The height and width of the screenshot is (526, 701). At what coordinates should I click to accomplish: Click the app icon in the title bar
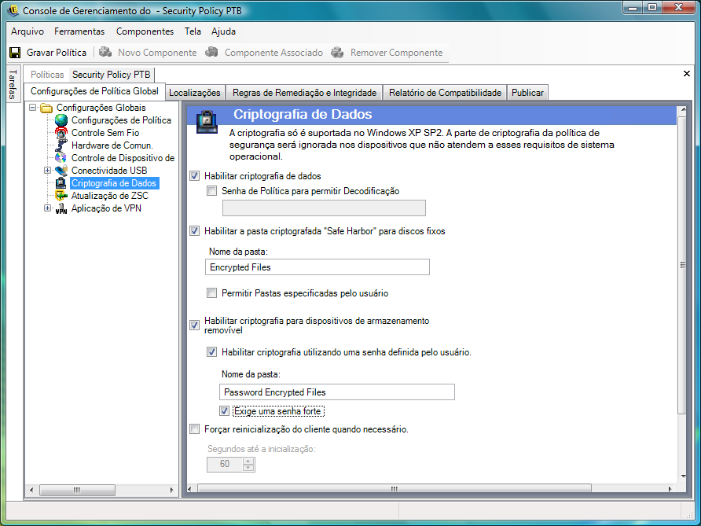coord(13,10)
